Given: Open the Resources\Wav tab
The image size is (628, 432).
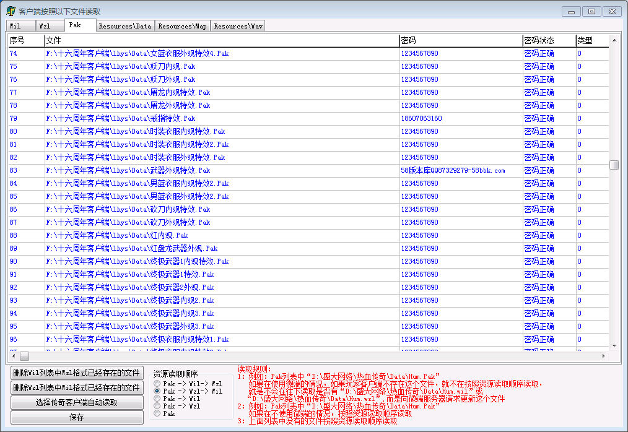Looking at the screenshot, I should coord(238,26).
